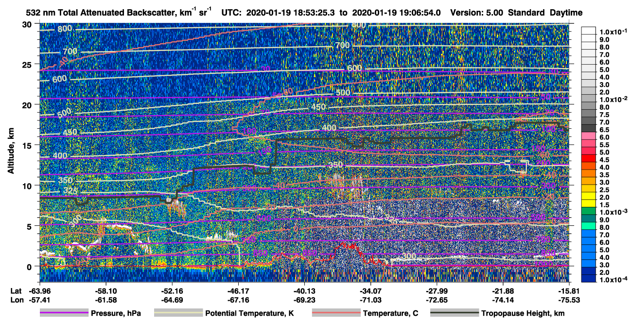Click the 'Tropopause Height, km' legend label
The width and height of the screenshot is (632, 324).
pos(523,314)
